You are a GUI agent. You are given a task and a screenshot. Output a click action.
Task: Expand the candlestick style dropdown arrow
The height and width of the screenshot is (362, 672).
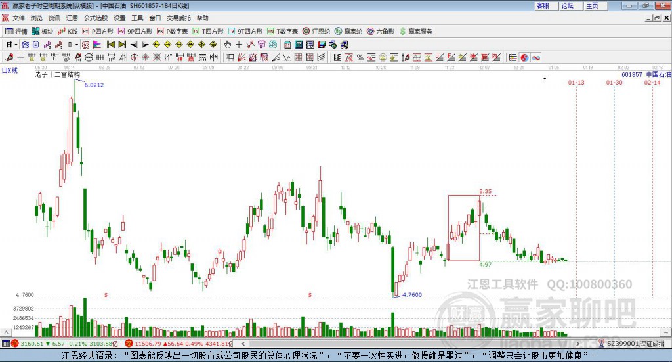[76, 45]
